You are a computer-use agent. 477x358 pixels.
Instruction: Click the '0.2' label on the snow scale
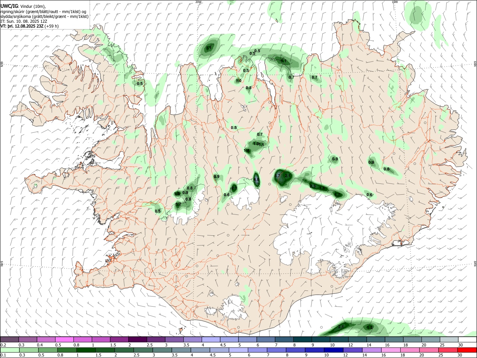click(3, 345)
